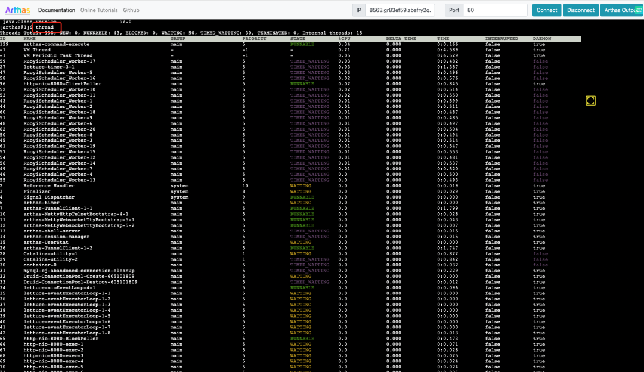Click system group of Signal Dispatcher row
The height and width of the screenshot is (372, 644).
point(179,197)
